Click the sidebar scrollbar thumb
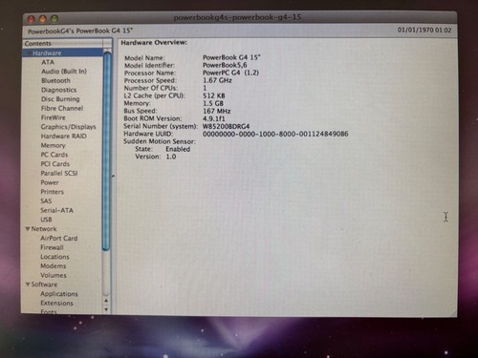 (107, 150)
